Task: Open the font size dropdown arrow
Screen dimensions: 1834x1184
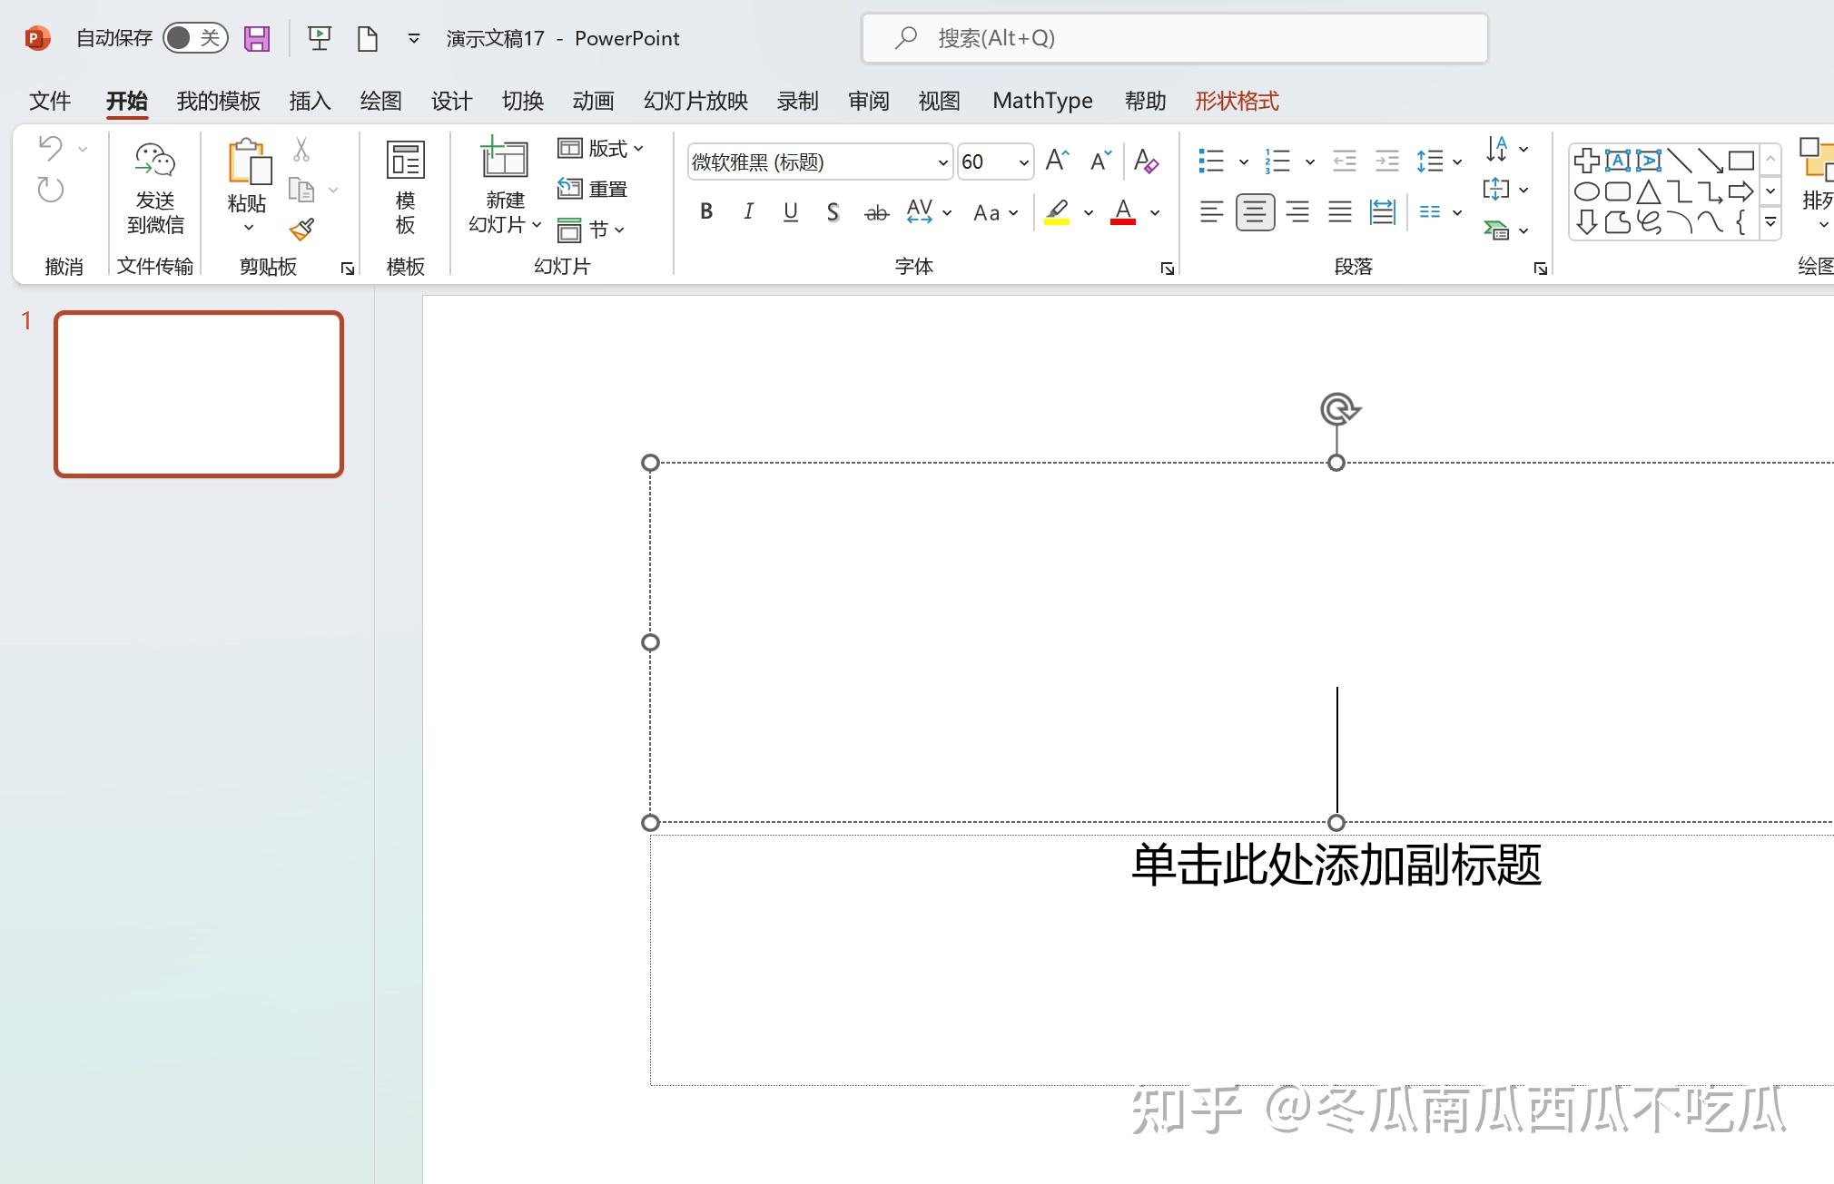Action: (x=1024, y=162)
